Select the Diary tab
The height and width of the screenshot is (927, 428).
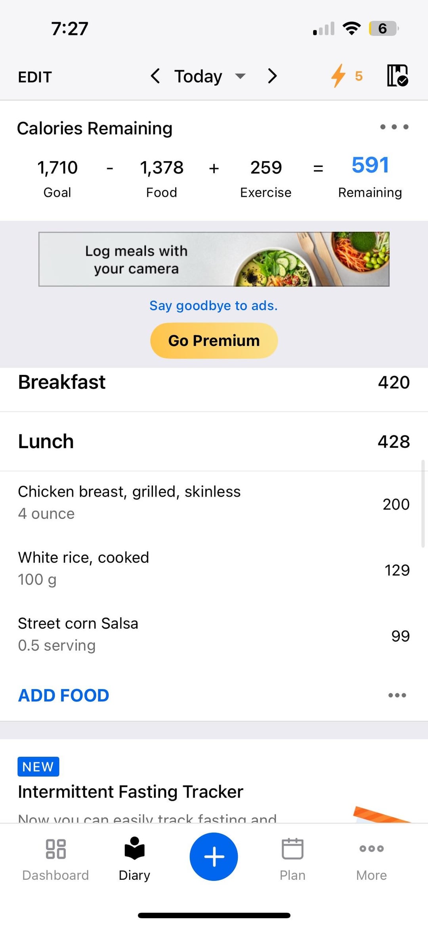(x=134, y=858)
